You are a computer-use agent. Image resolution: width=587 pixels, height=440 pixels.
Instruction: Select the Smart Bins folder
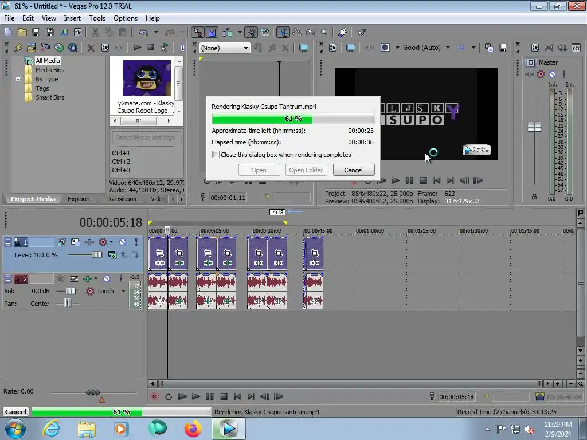(x=50, y=97)
